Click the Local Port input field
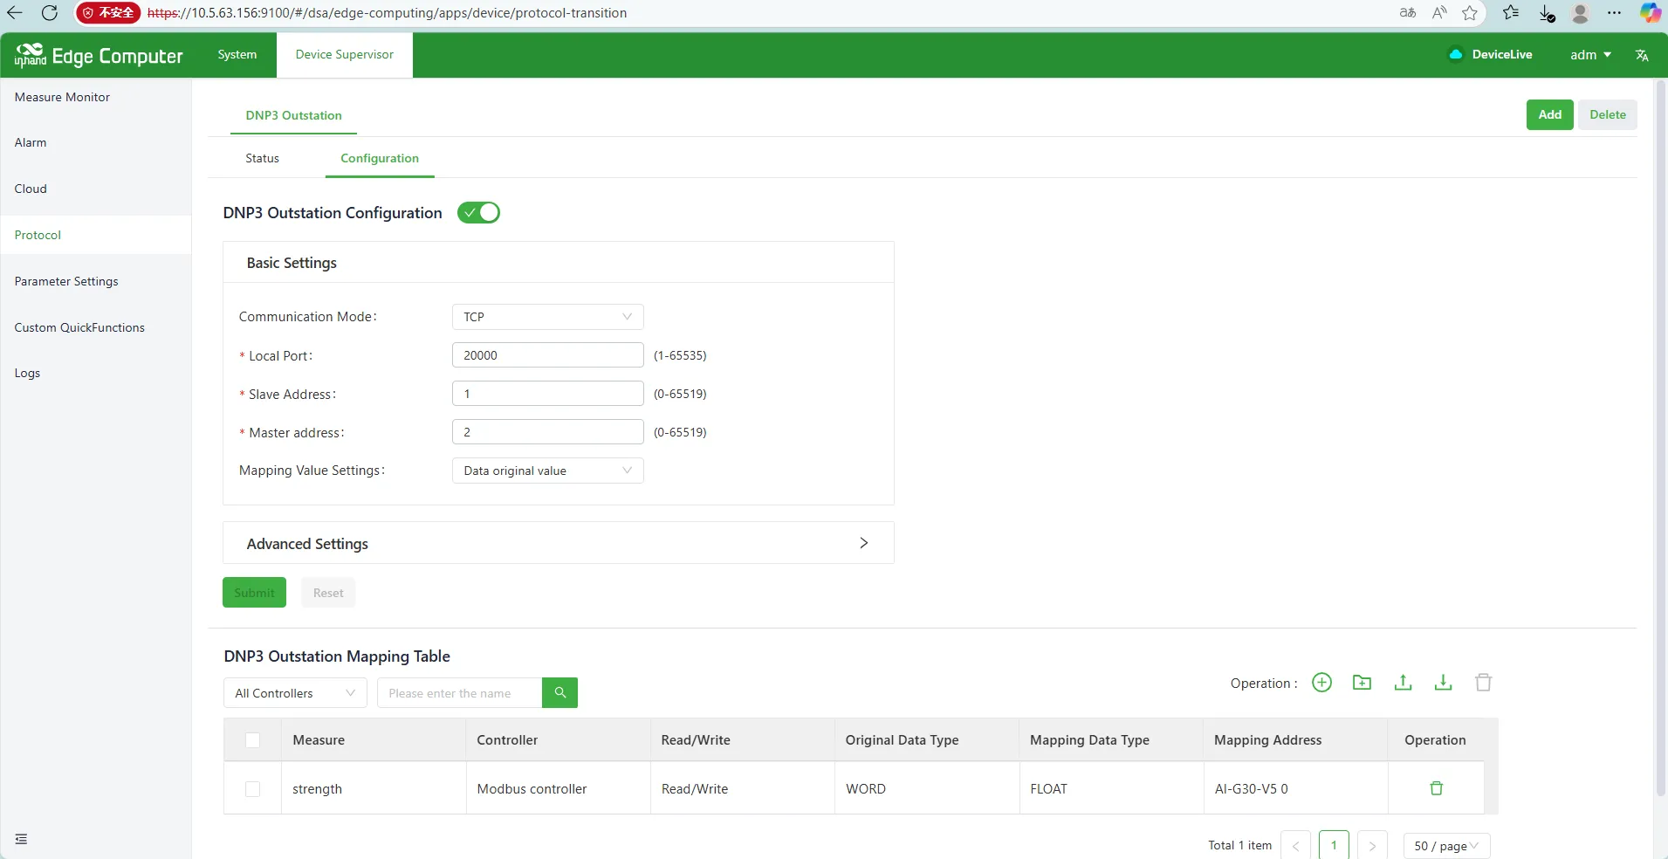 547,355
